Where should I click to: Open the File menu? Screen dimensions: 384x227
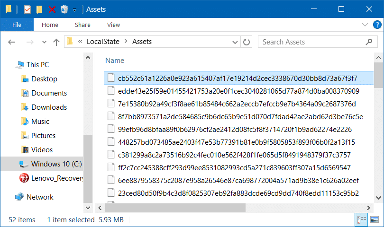17,25
